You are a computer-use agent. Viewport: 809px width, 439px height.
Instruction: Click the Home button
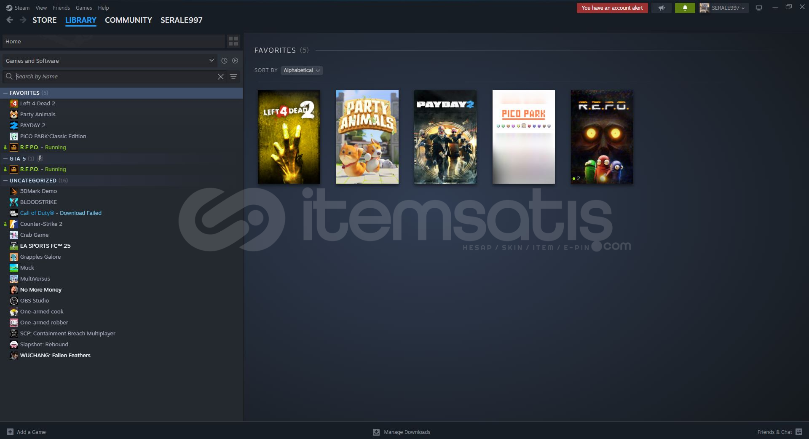[114, 41]
